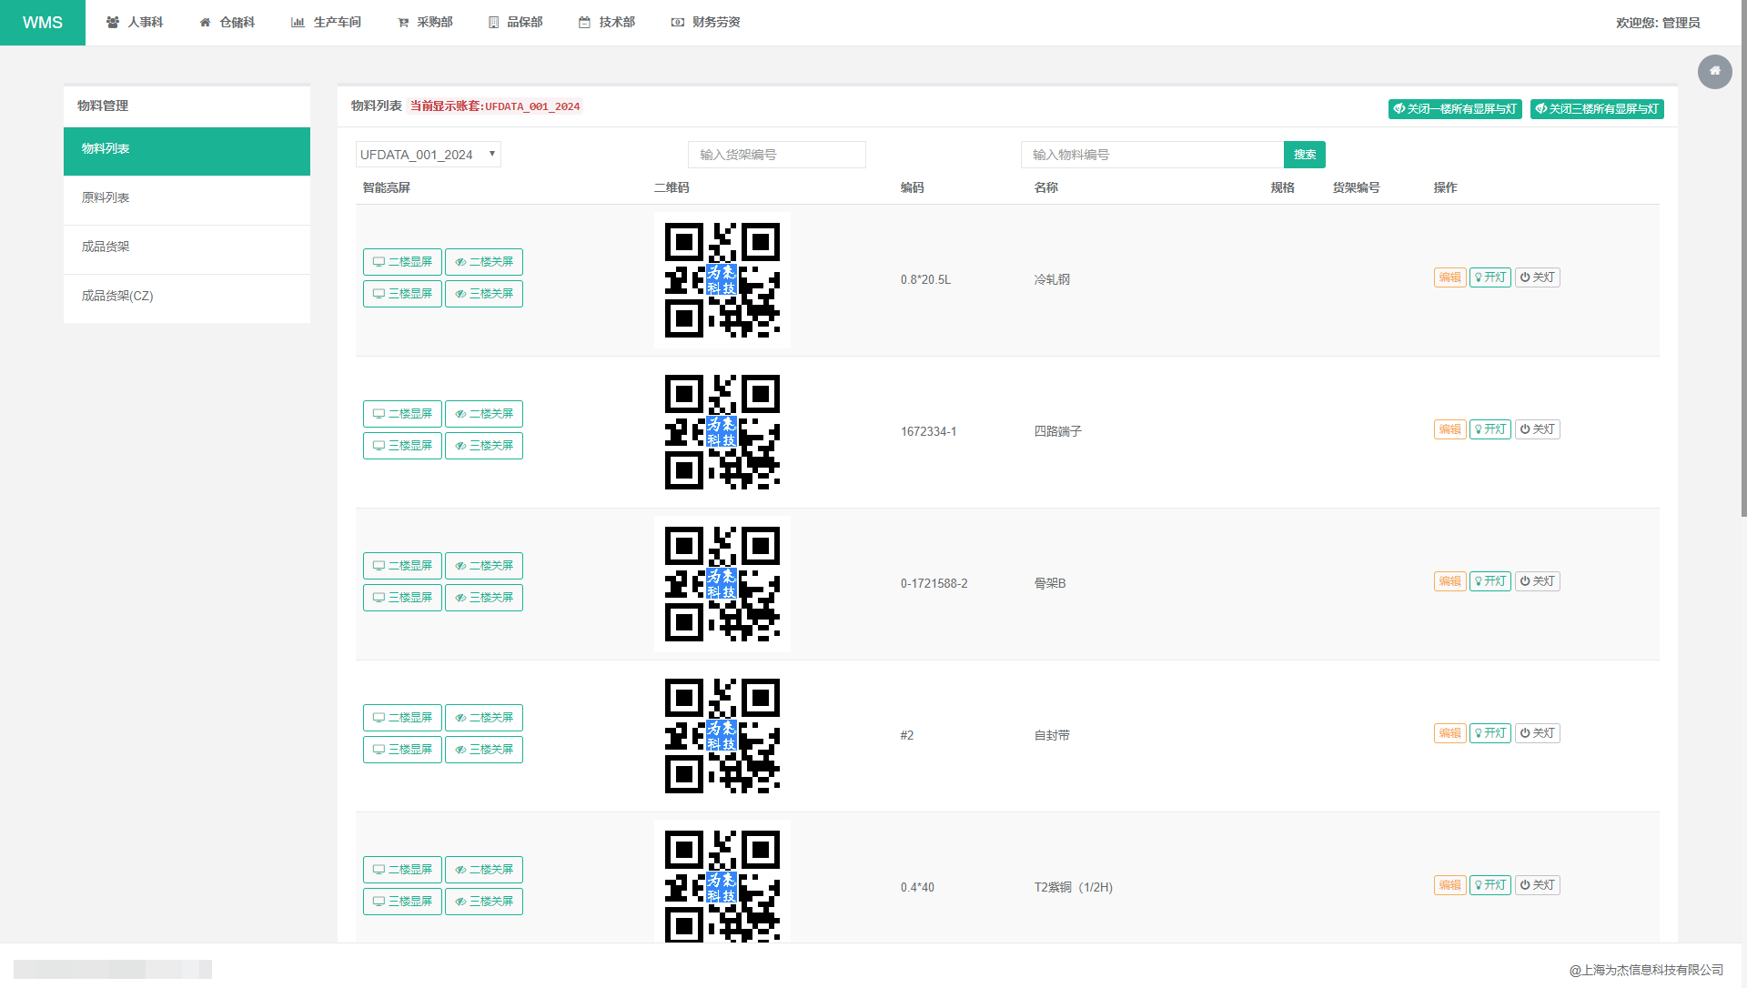Click 二楼显屏 for 骨架B row
Image resolution: width=1747 pixels, height=988 pixels.
tap(402, 566)
